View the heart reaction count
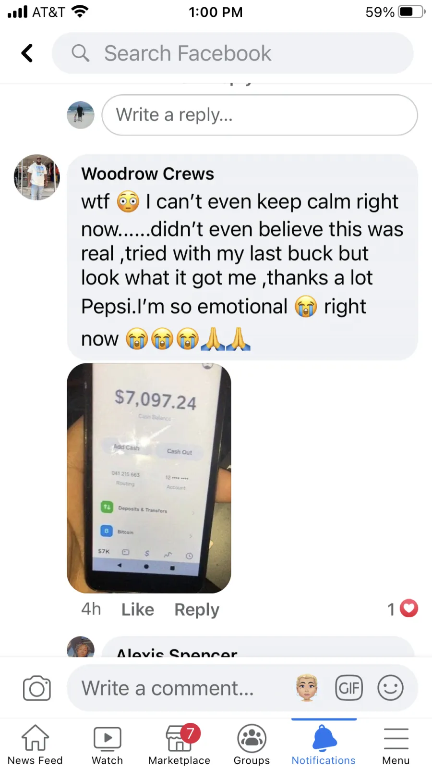This screenshot has width=432, height=769. tap(402, 609)
